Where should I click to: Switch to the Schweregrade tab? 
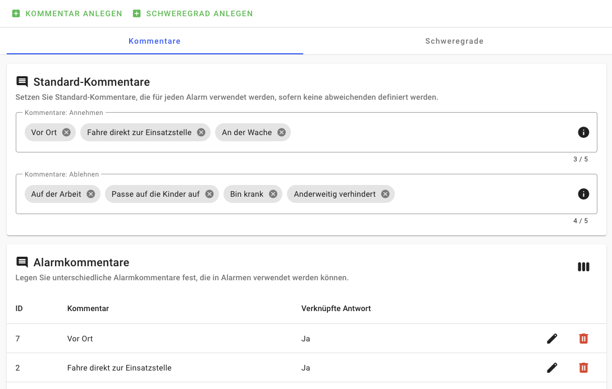coord(454,41)
